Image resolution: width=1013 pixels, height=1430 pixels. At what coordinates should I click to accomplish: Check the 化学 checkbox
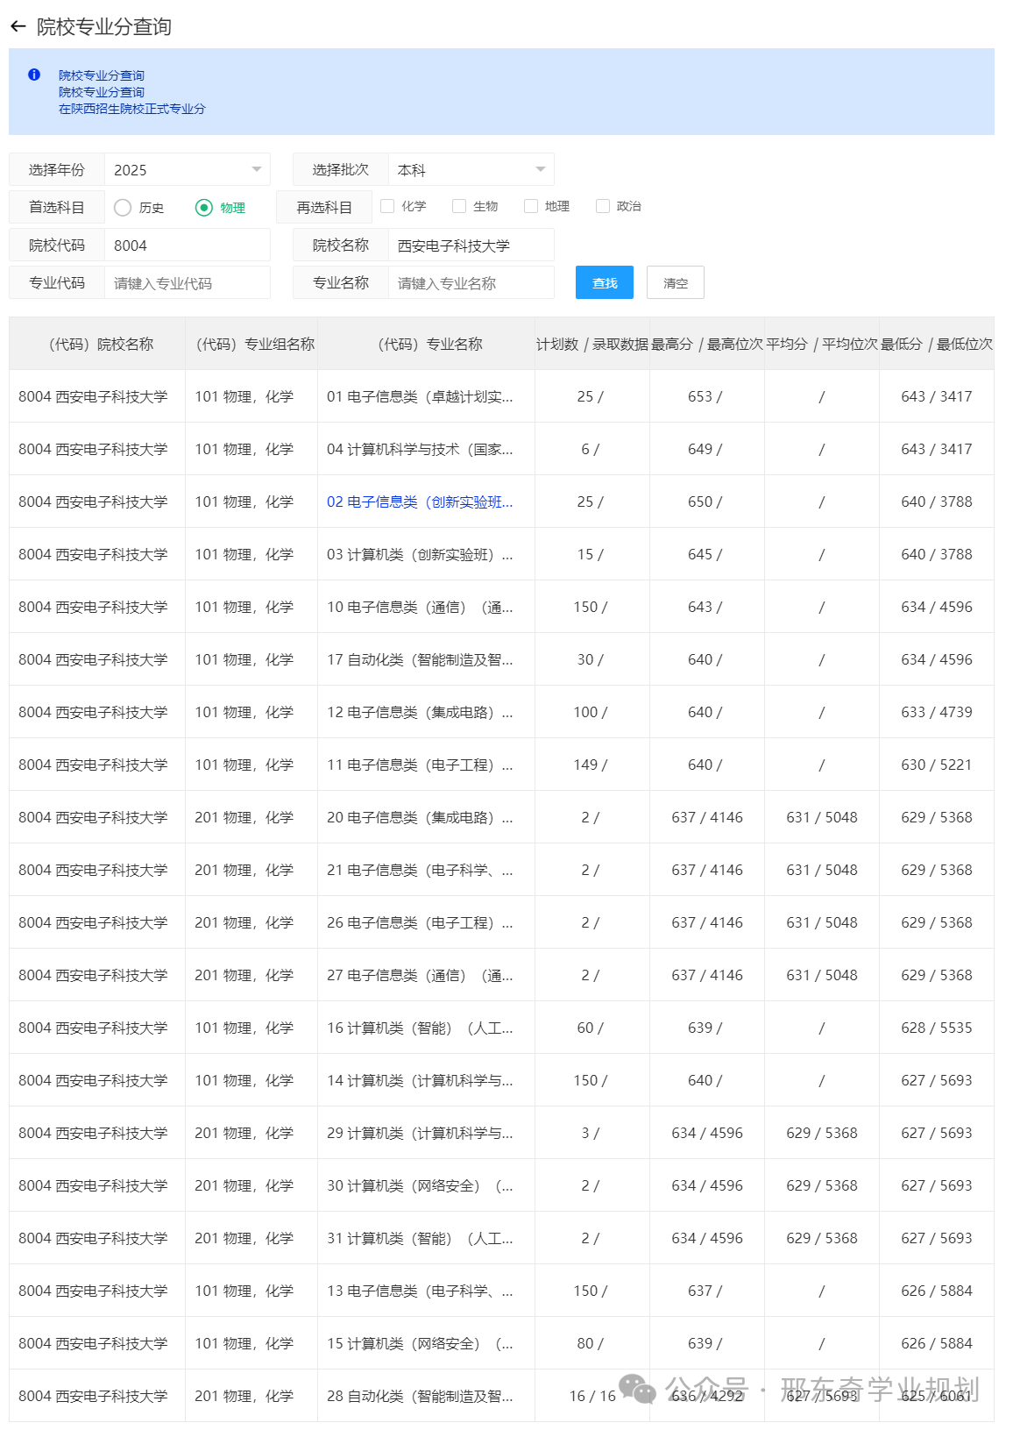[387, 206]
